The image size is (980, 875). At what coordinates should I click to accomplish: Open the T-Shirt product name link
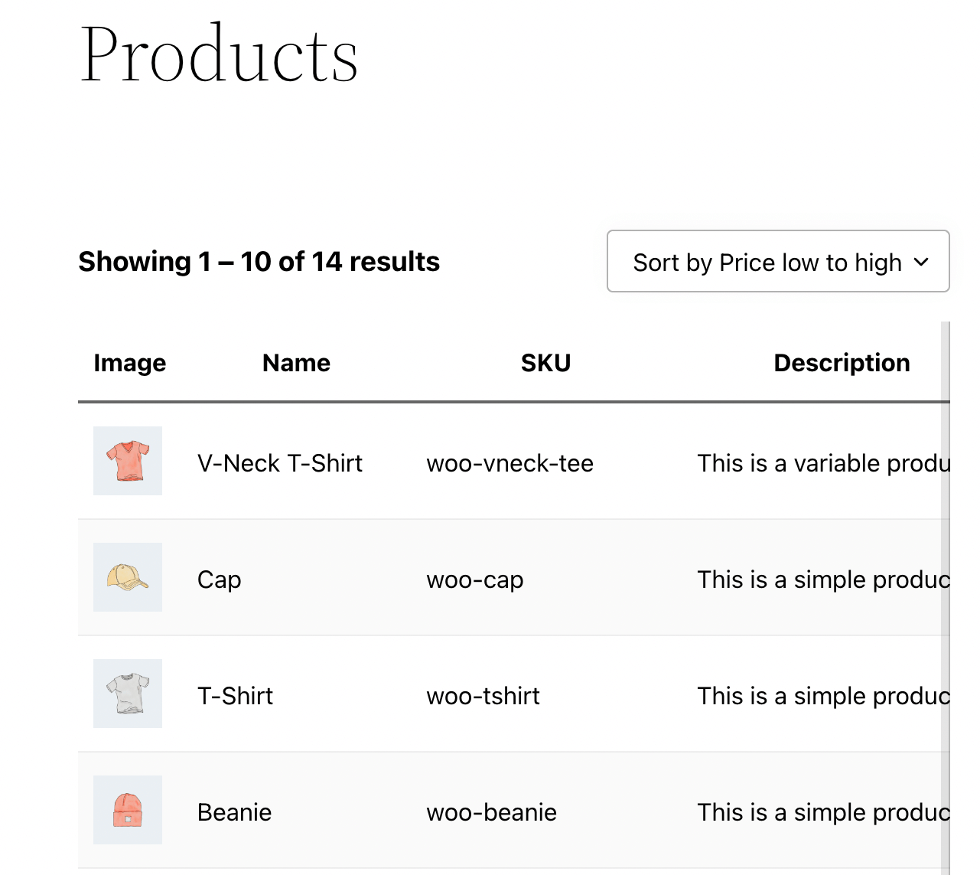tap(235, 696)
